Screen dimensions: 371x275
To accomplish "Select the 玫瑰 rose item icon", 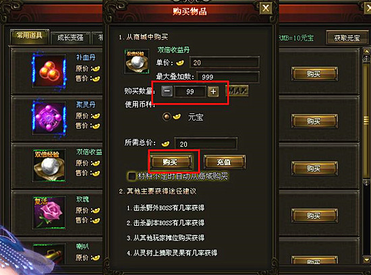I will [x=49, y=213].
